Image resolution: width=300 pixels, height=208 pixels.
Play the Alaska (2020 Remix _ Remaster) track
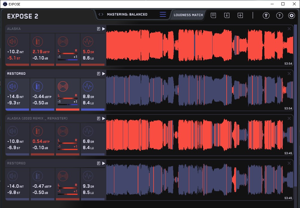(x=104, y=118)
